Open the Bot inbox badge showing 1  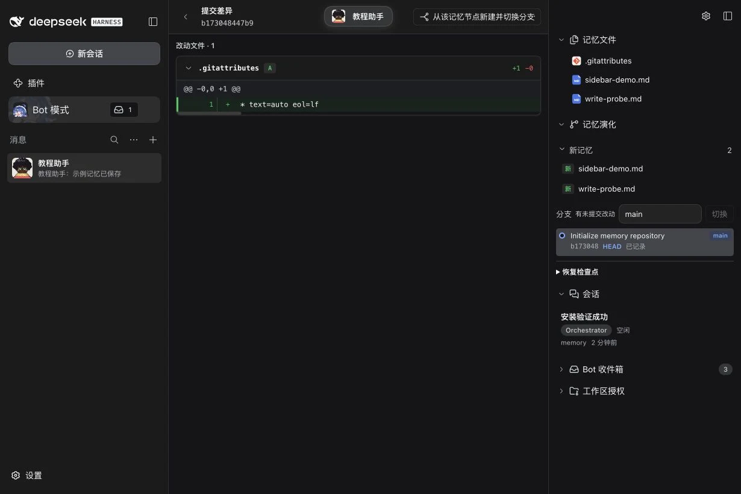(123, 110)
